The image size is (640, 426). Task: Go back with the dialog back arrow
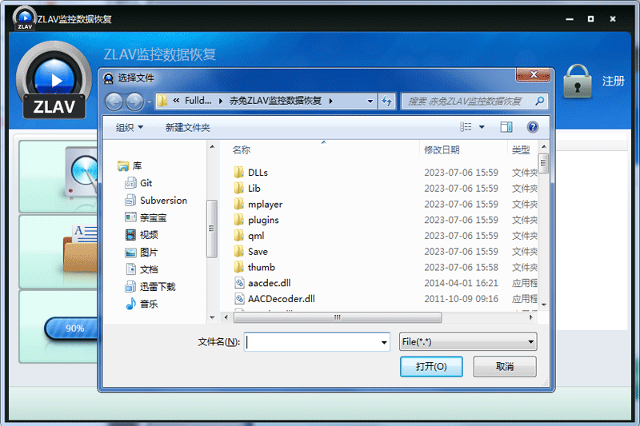click(x=114, y=102)
